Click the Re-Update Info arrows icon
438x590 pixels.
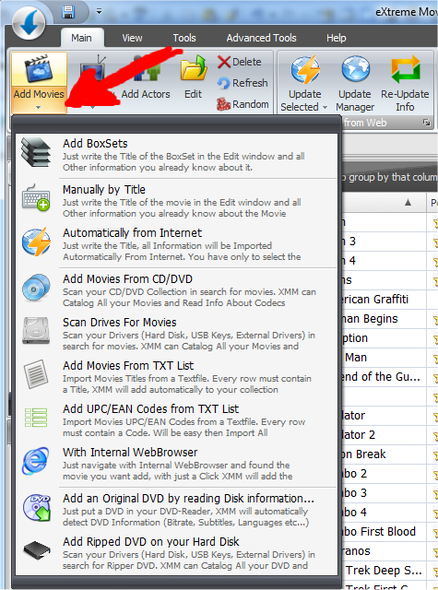[x=405, y=69]
